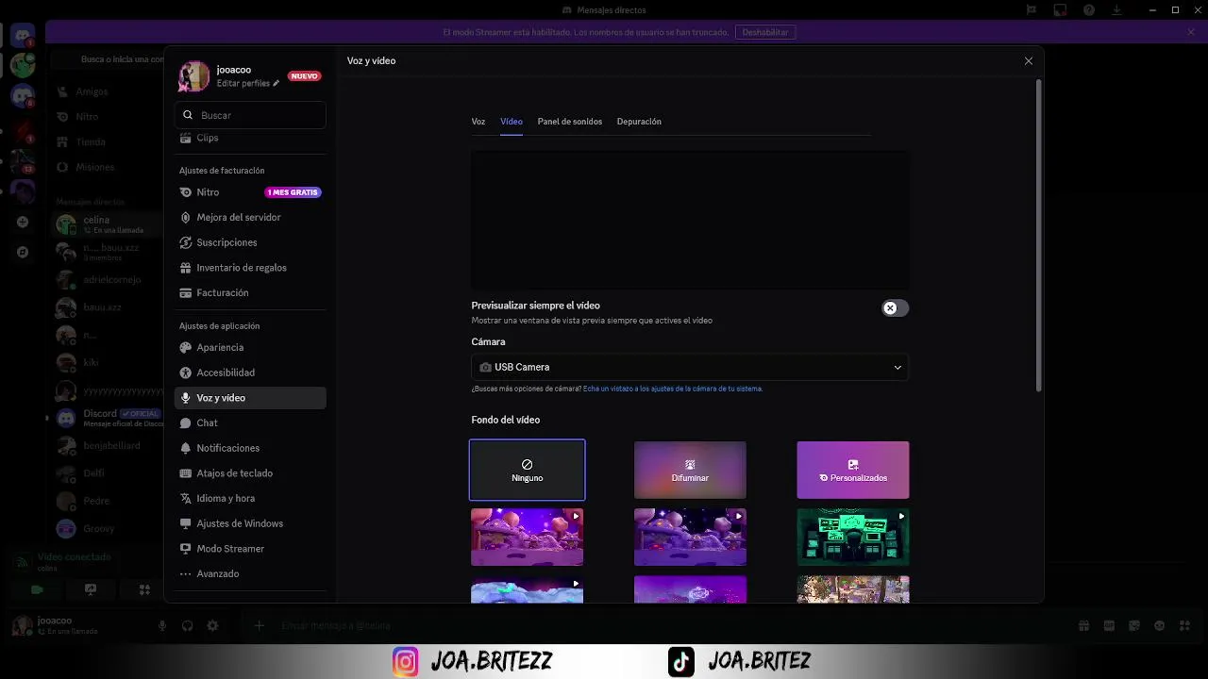
Task: Click the screen share button in call panel
Action: [x=91, y=589]
